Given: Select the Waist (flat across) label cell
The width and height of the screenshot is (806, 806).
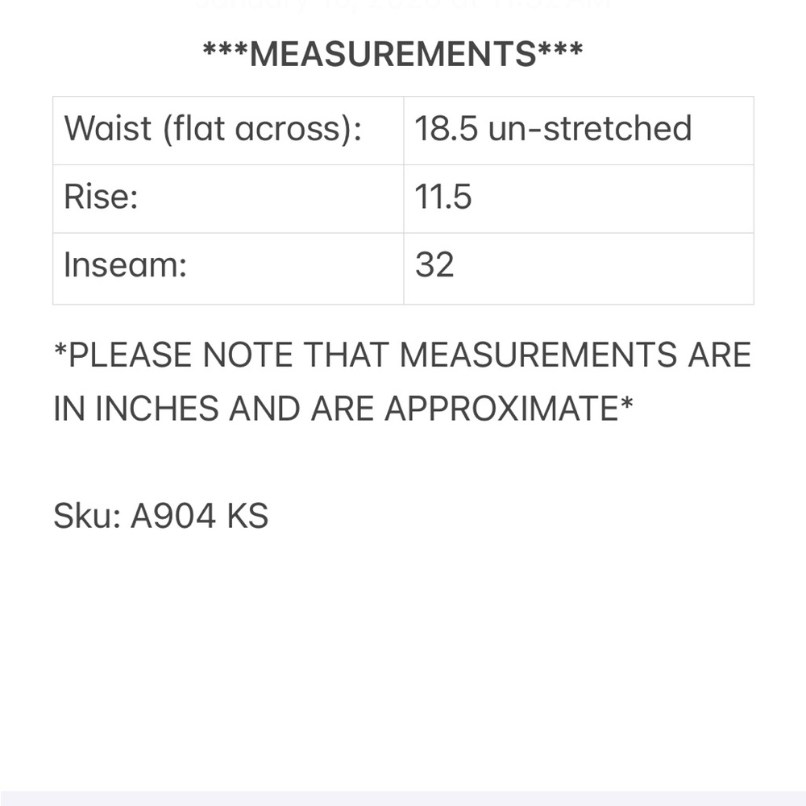Looking at the screenshot, I should point(228,131).
